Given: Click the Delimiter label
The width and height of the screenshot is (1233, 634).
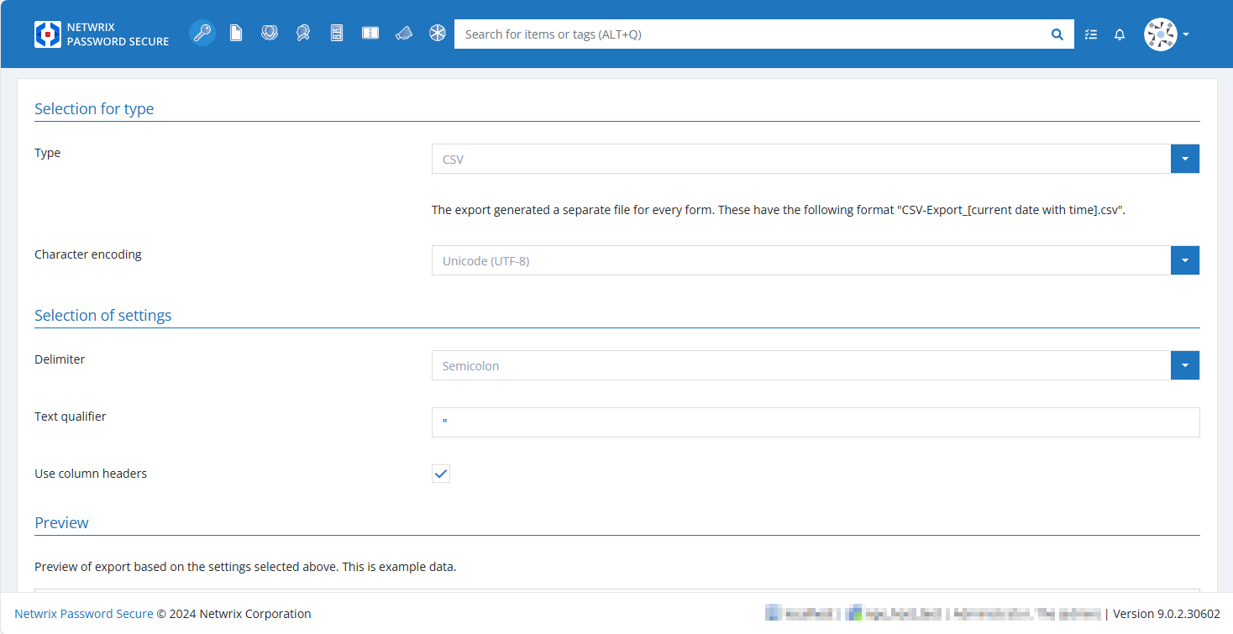Looking at the screenshot, I should [60, 359].
